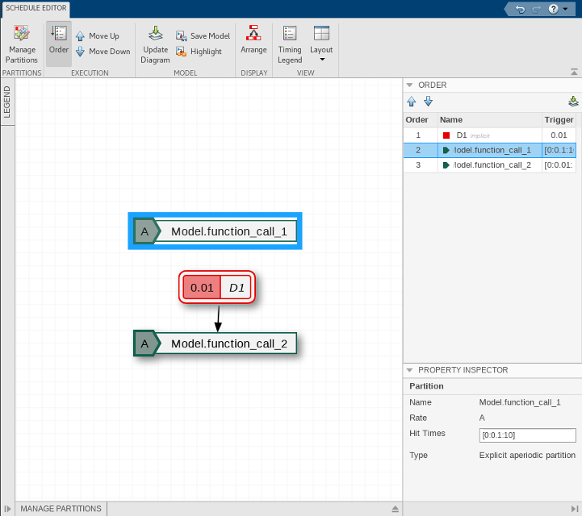Toggle the Order panel button
The image size is (582, 516).
pyautogui.click(x=59, y=44)
